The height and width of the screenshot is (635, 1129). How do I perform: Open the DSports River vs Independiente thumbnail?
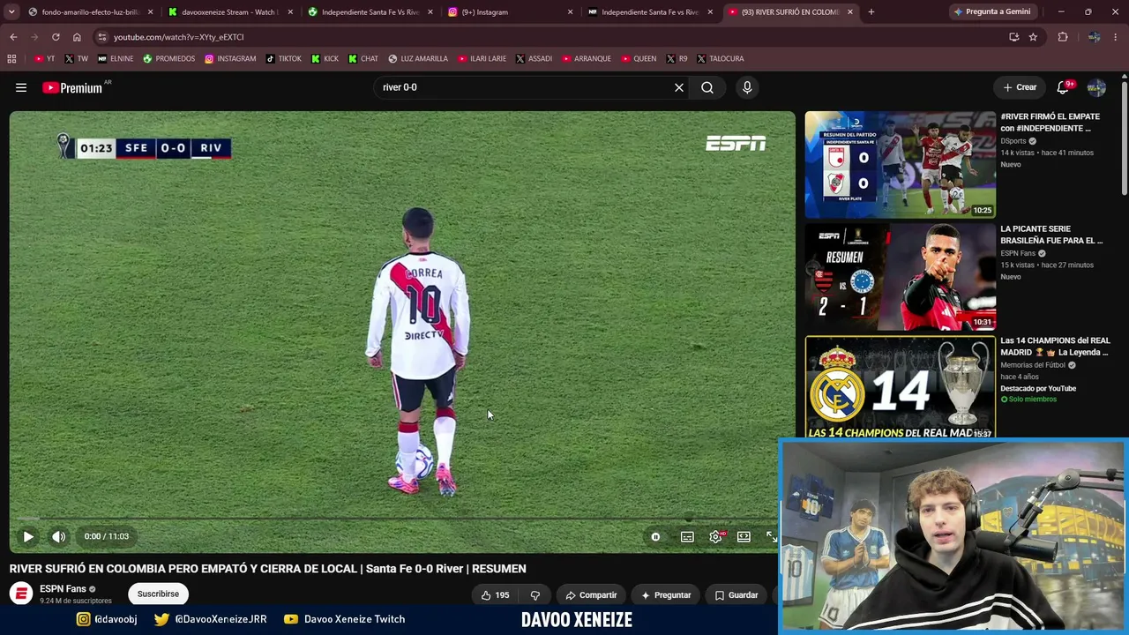coord(900,164)
